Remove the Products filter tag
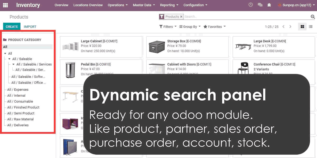317x158 pixels. click(x=181, y=17)
